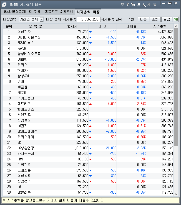
Task: Select 하나금융지주 stock name
Action: pyautogui.click(x=27, y=153)
